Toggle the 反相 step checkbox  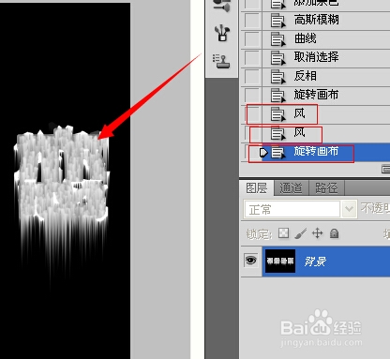tap(251, 77)
